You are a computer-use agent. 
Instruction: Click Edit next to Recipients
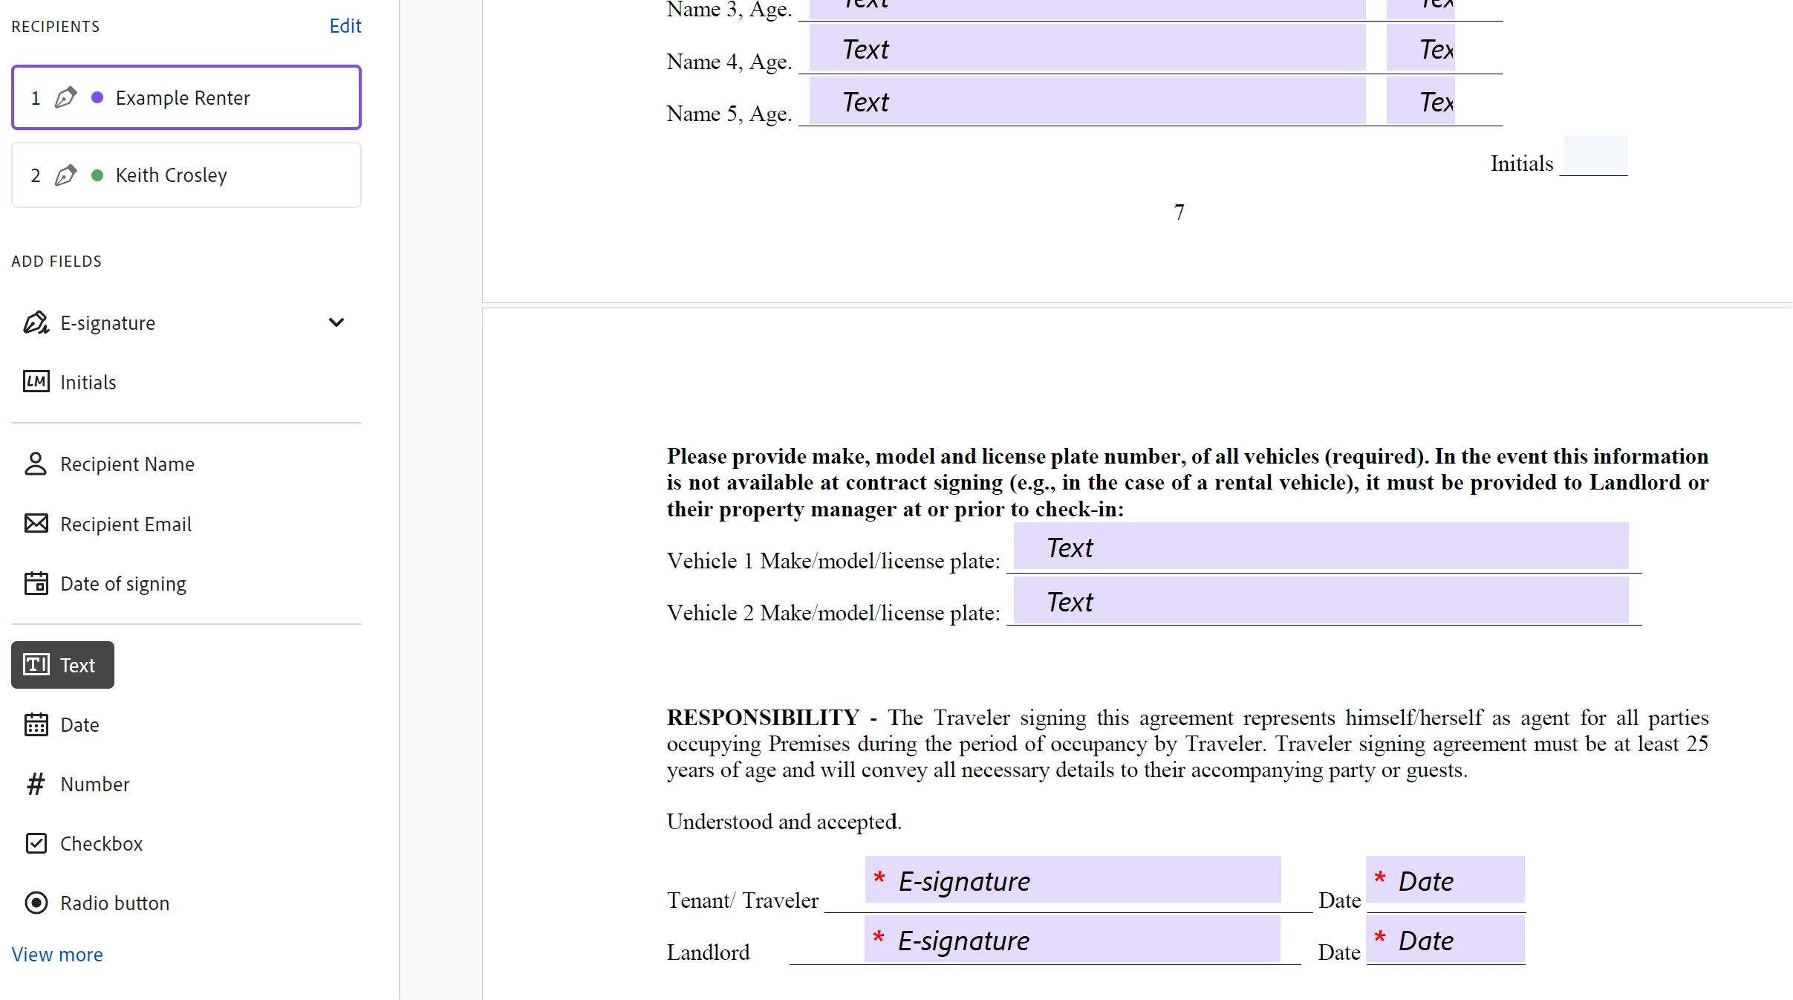(345, 26)
